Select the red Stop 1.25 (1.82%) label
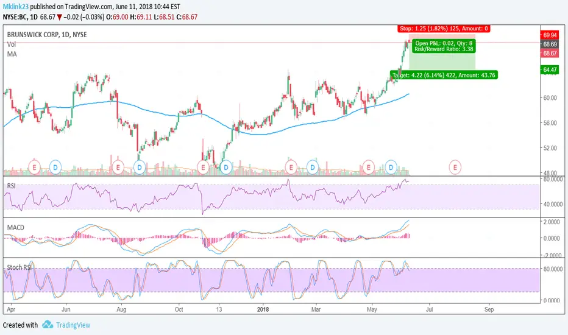This screenshot has width=568, height=335. pos(444,28)
